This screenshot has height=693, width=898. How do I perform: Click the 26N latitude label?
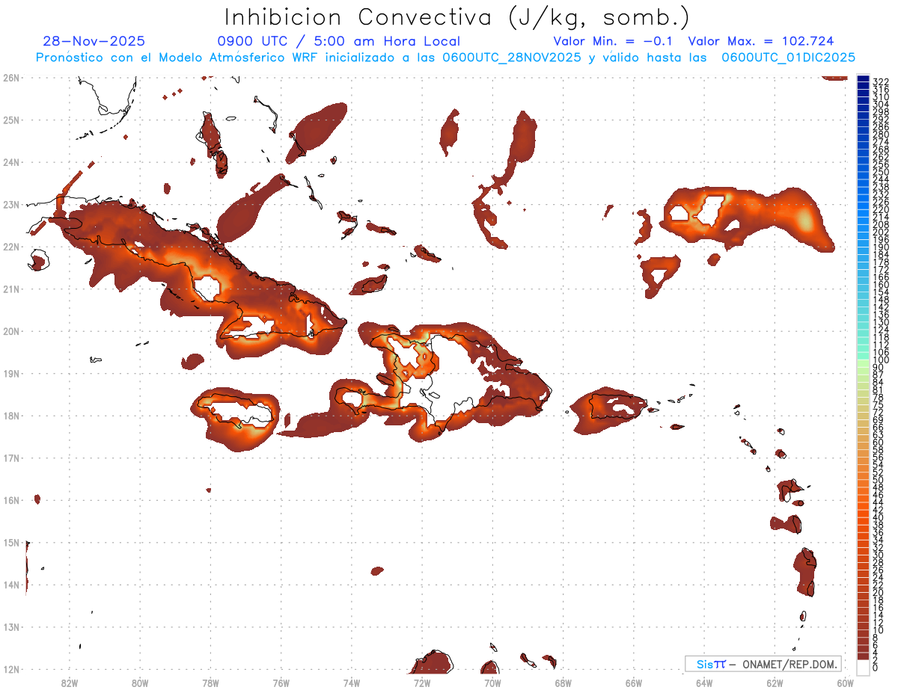coord(10,78)
